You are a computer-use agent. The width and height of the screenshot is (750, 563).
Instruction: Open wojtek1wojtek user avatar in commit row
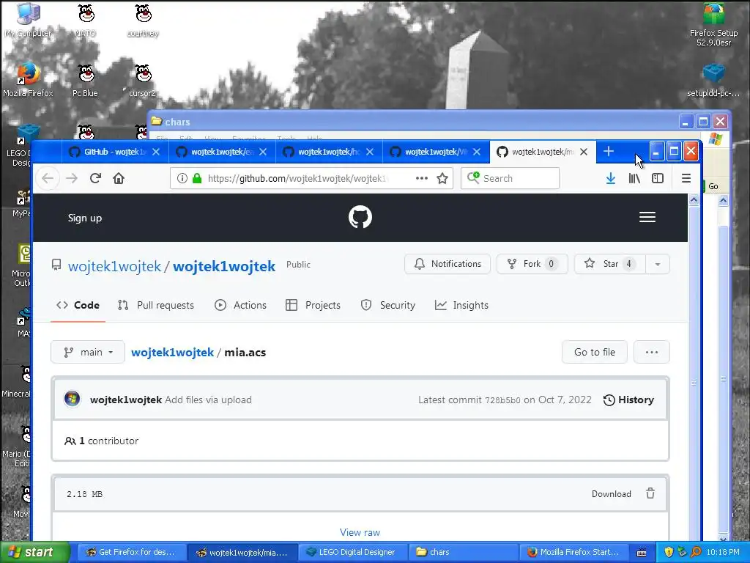(73, 399)
